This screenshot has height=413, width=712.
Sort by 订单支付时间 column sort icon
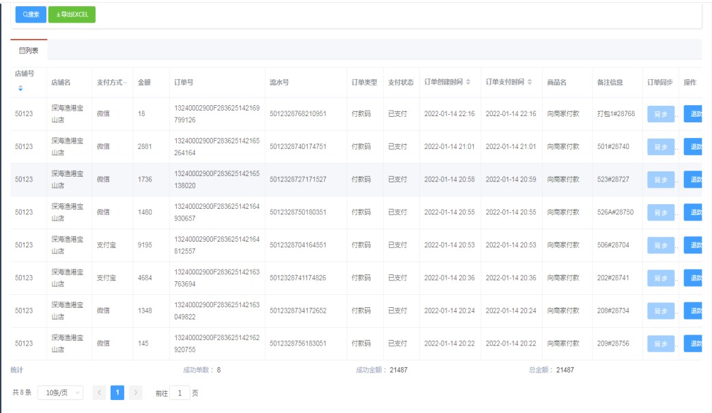530,83
